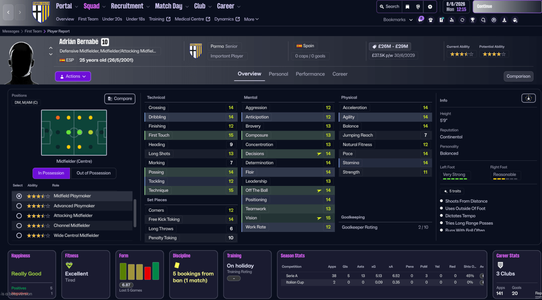This screenshot has width=542, height=300.
Task: Click the trophy icon in bookmarks bar
Action: (x=473, y=20)
